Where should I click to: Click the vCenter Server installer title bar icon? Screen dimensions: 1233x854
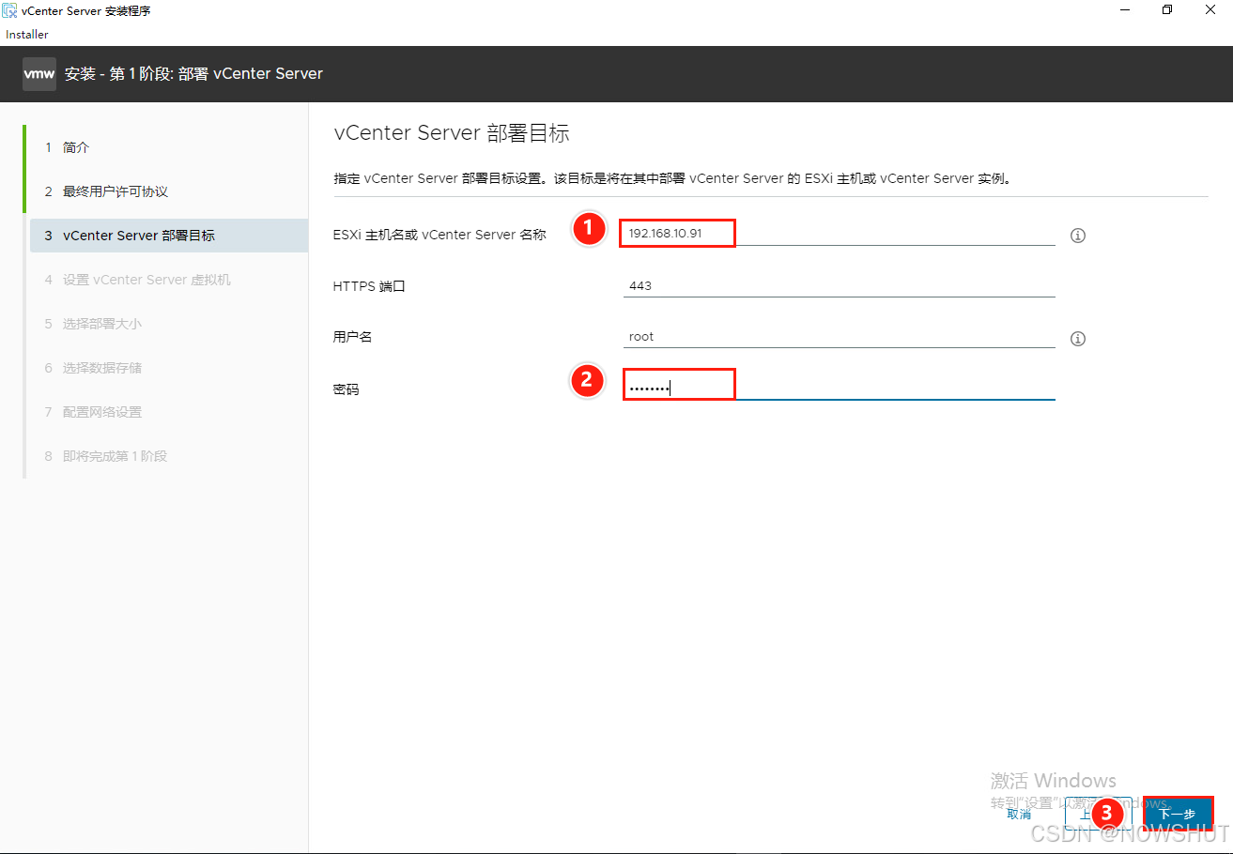[x=9, y=10]
